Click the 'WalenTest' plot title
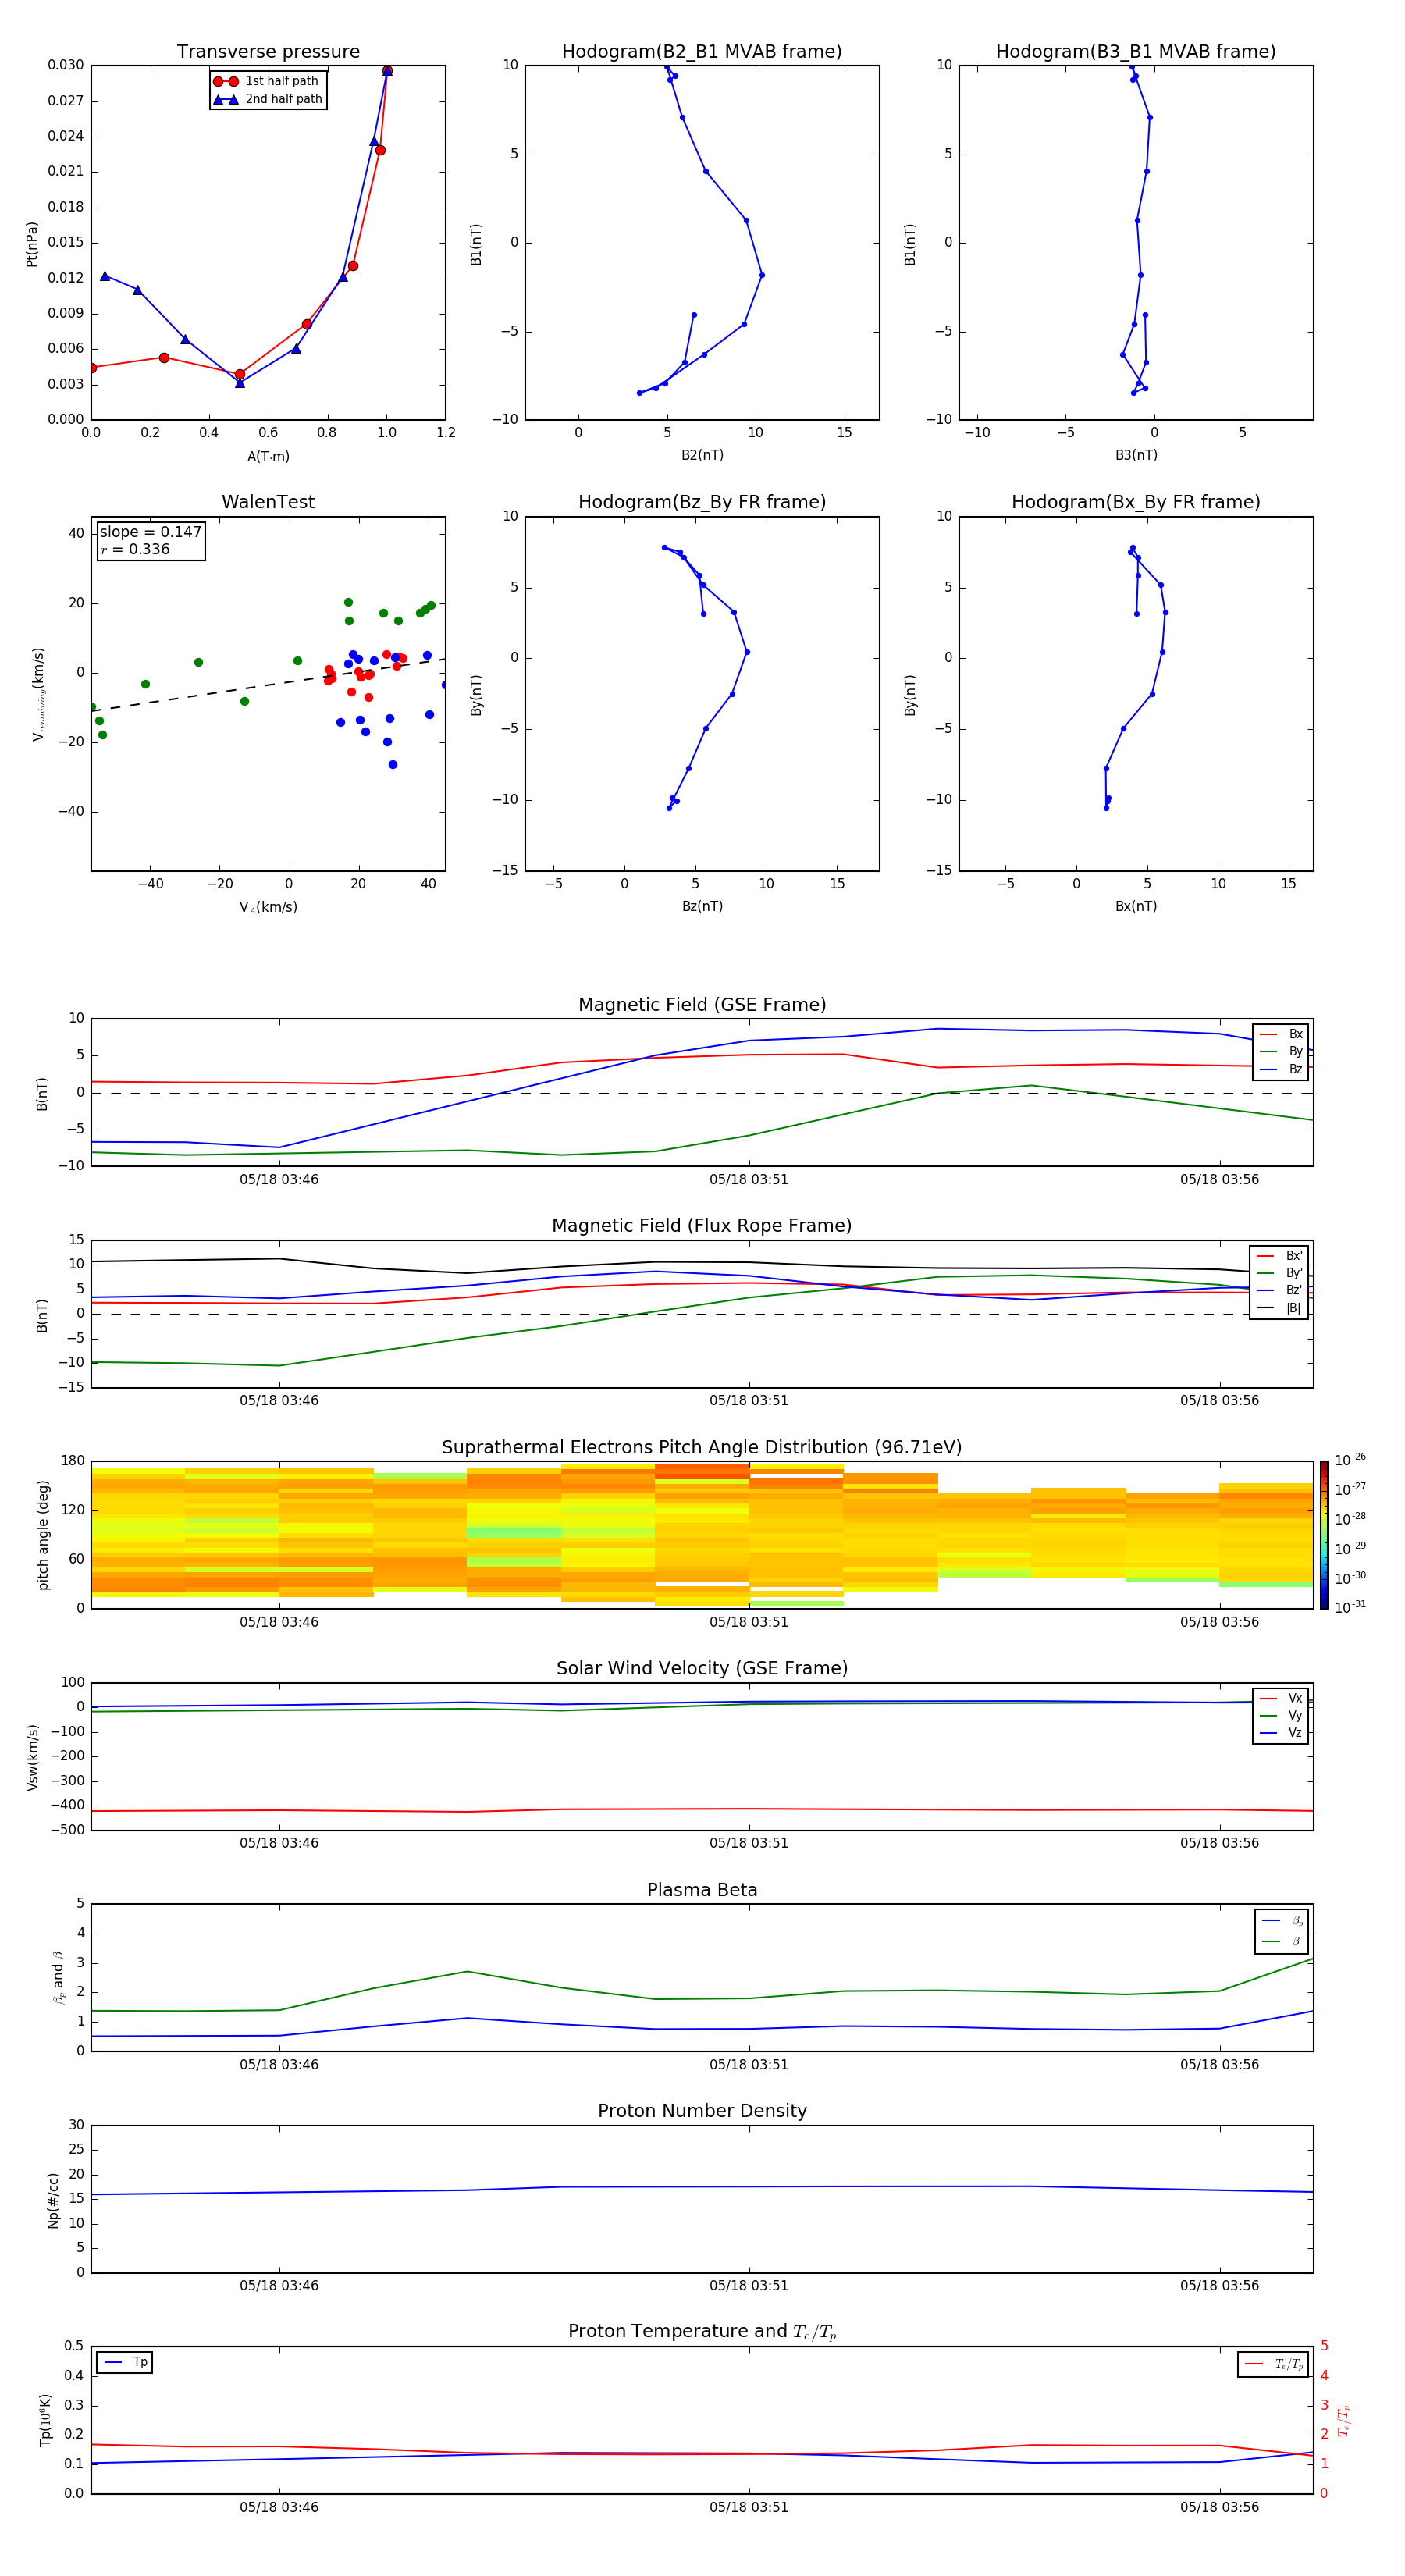1405x2576 pixels. click(268, 502)
